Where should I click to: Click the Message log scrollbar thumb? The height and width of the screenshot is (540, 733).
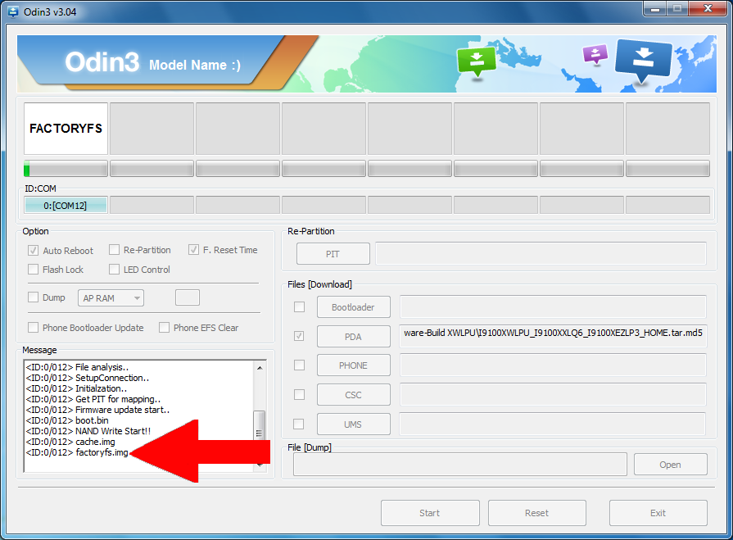click(x=260, y=425)
